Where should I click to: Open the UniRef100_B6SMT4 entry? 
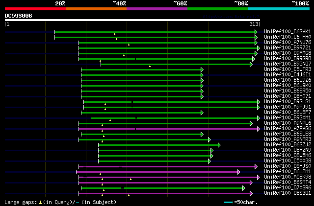(x=288, y=183)
